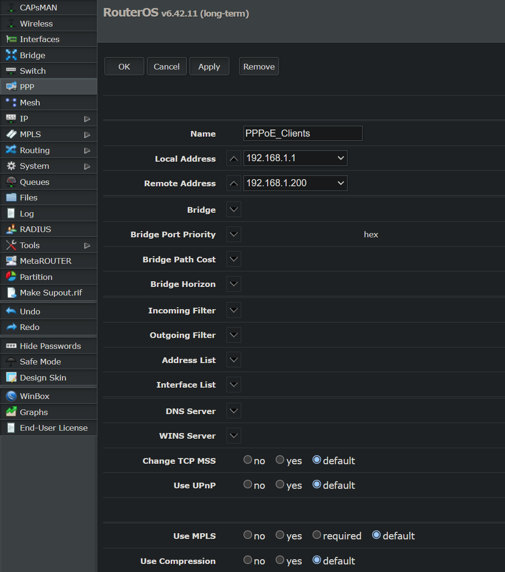Click the Wireless antenna icon
The width and height of the screenshot is (505, 572).
click(11, 24)
